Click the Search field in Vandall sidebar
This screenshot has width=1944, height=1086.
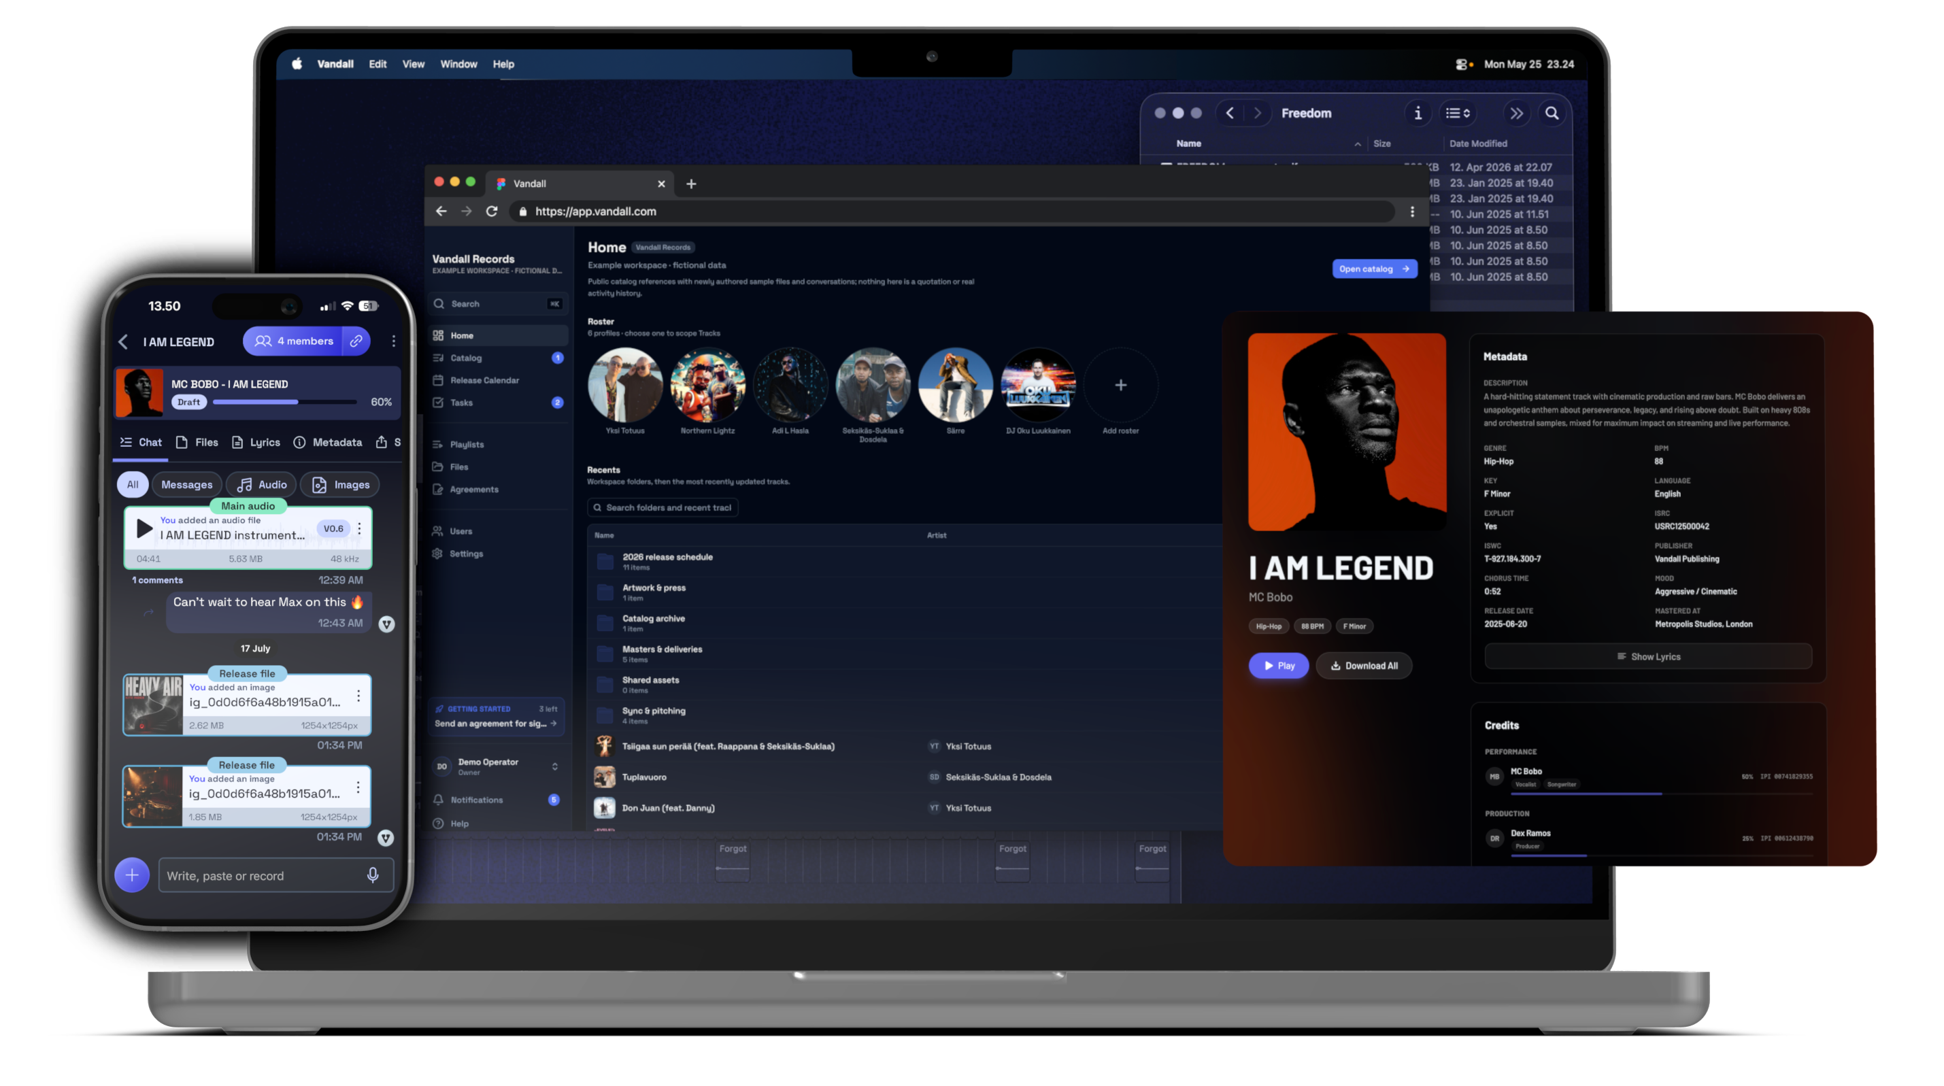(497, 303)
